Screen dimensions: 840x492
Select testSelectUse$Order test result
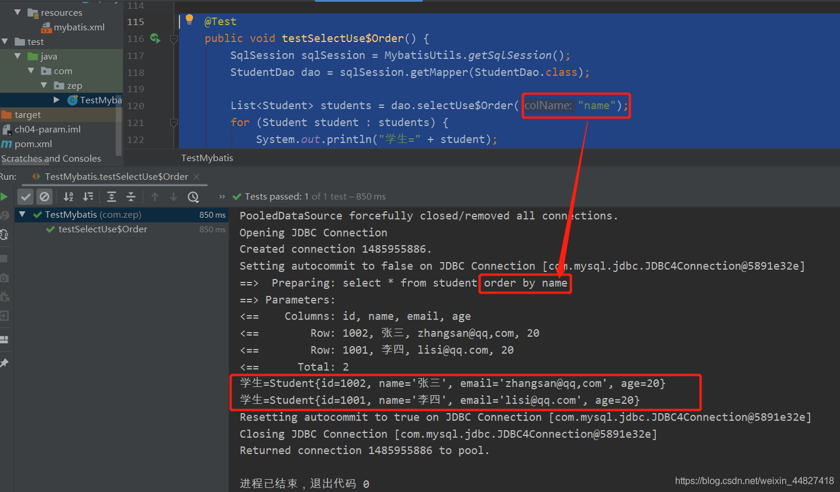103,229
